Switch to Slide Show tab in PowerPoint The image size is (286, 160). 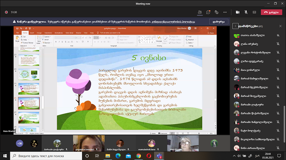[x=69, y=33]
